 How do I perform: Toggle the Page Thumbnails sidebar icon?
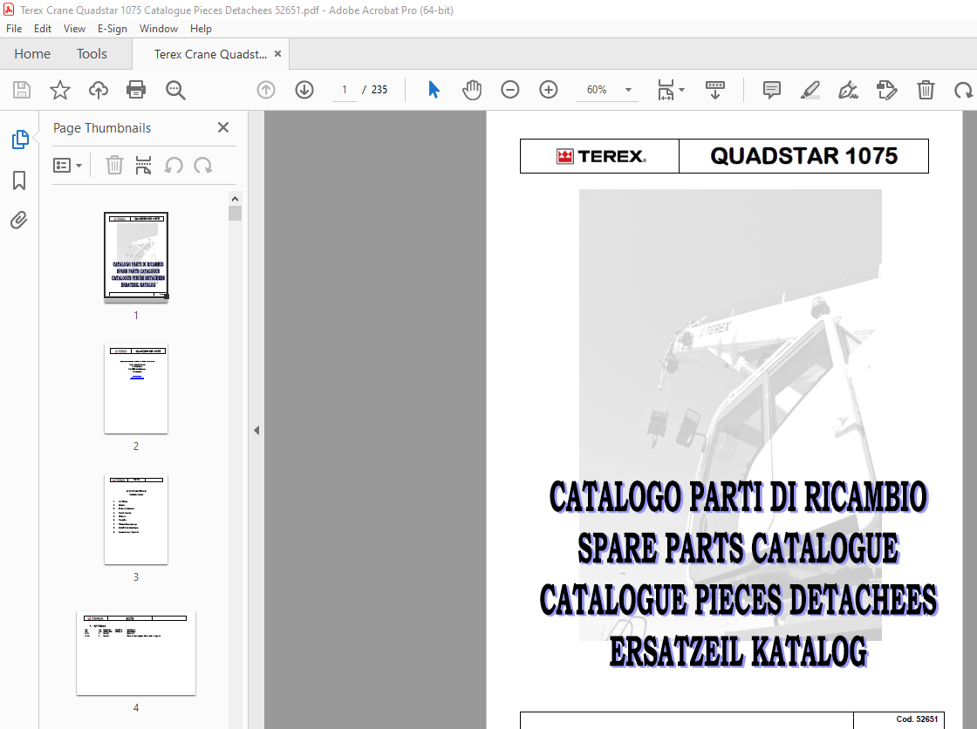tap(20, 140)
